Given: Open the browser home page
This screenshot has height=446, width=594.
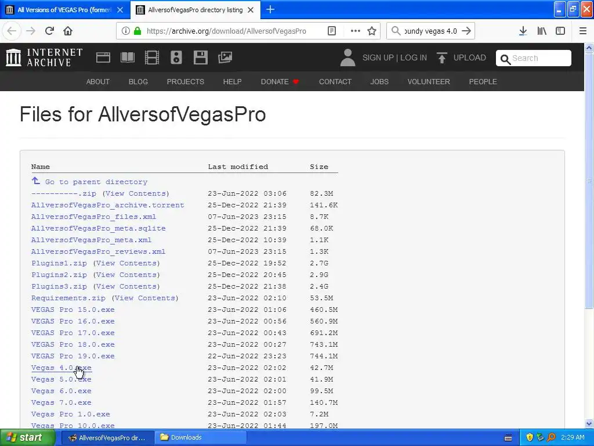Looking at the screenshot, I should click(68, 31).
